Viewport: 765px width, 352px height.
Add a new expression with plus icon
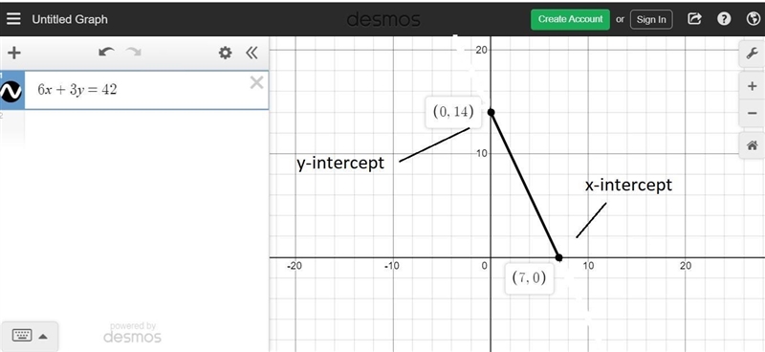[x=14, y=53]
